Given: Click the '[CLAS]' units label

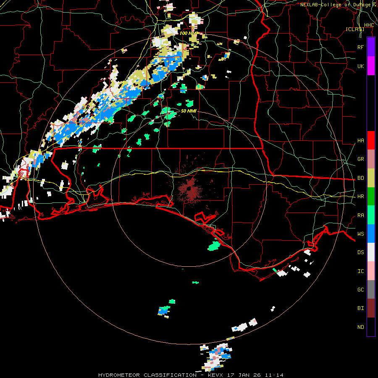Looking at the screenshot, I should click(355, 29).
